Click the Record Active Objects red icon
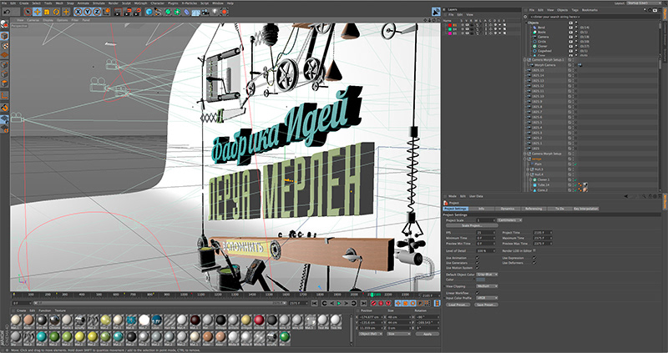668x353 pixels. (373, 303)
